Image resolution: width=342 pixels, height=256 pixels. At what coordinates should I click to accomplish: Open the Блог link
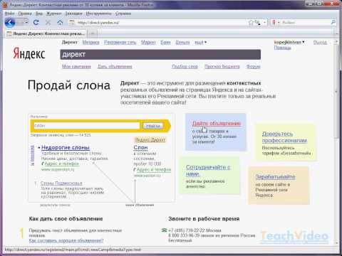pyautogui.click(x=165, y=43)
